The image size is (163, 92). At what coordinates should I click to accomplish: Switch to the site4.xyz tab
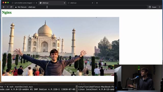point(80,3)
